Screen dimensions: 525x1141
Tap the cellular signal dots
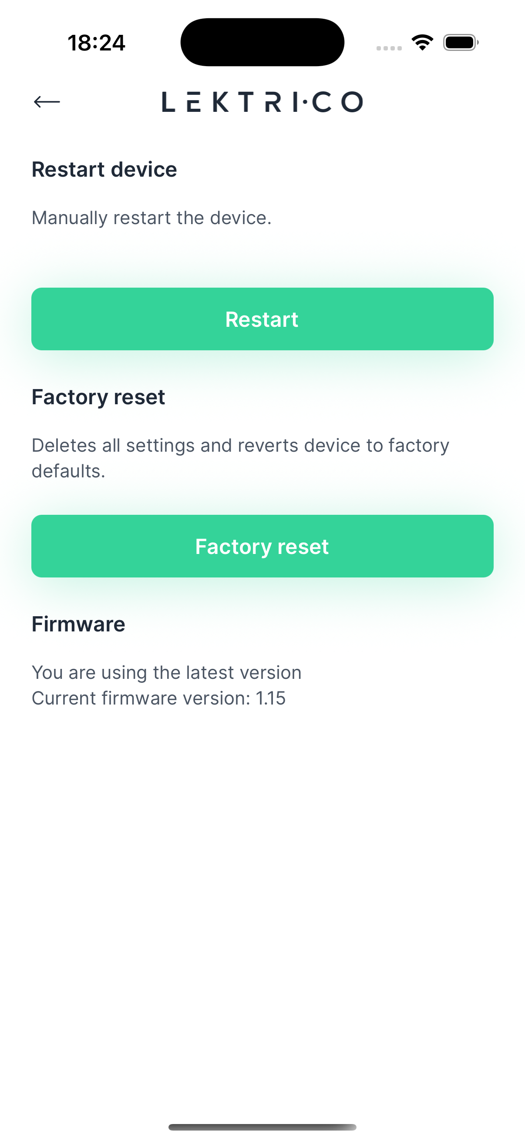pos(389,48)
